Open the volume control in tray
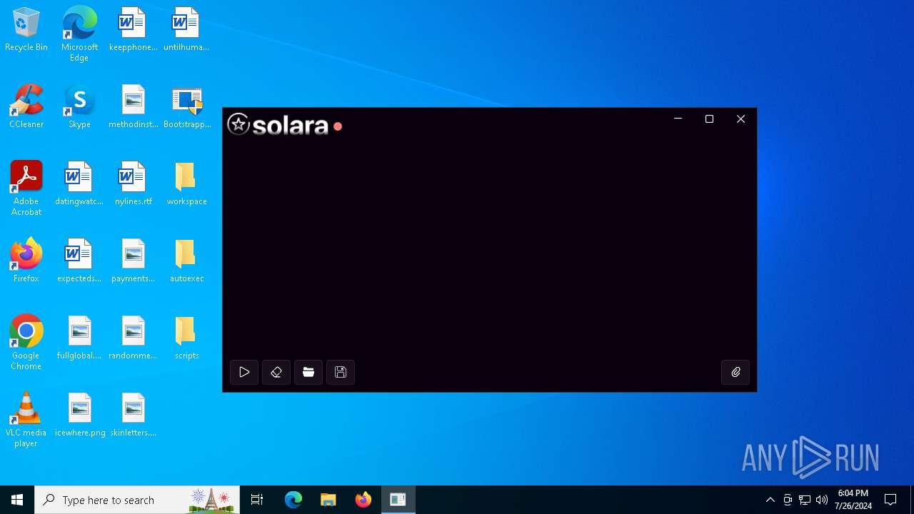Viewport: 914px width, 514px height. 822,500
